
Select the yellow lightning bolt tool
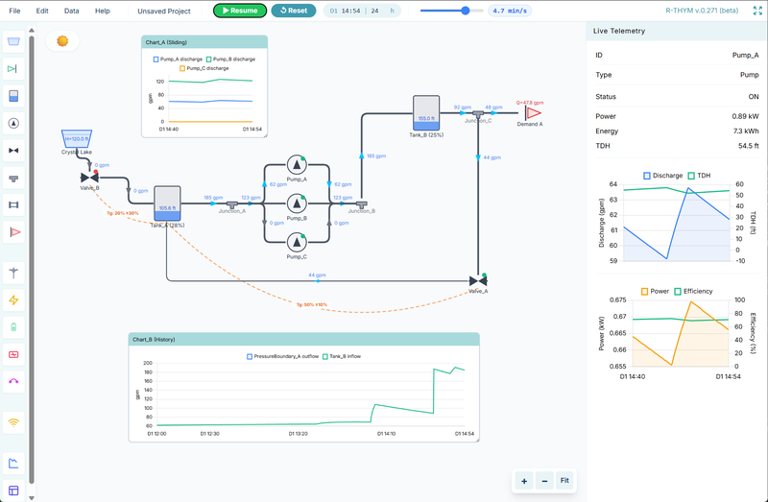click(x=13, y=300)
